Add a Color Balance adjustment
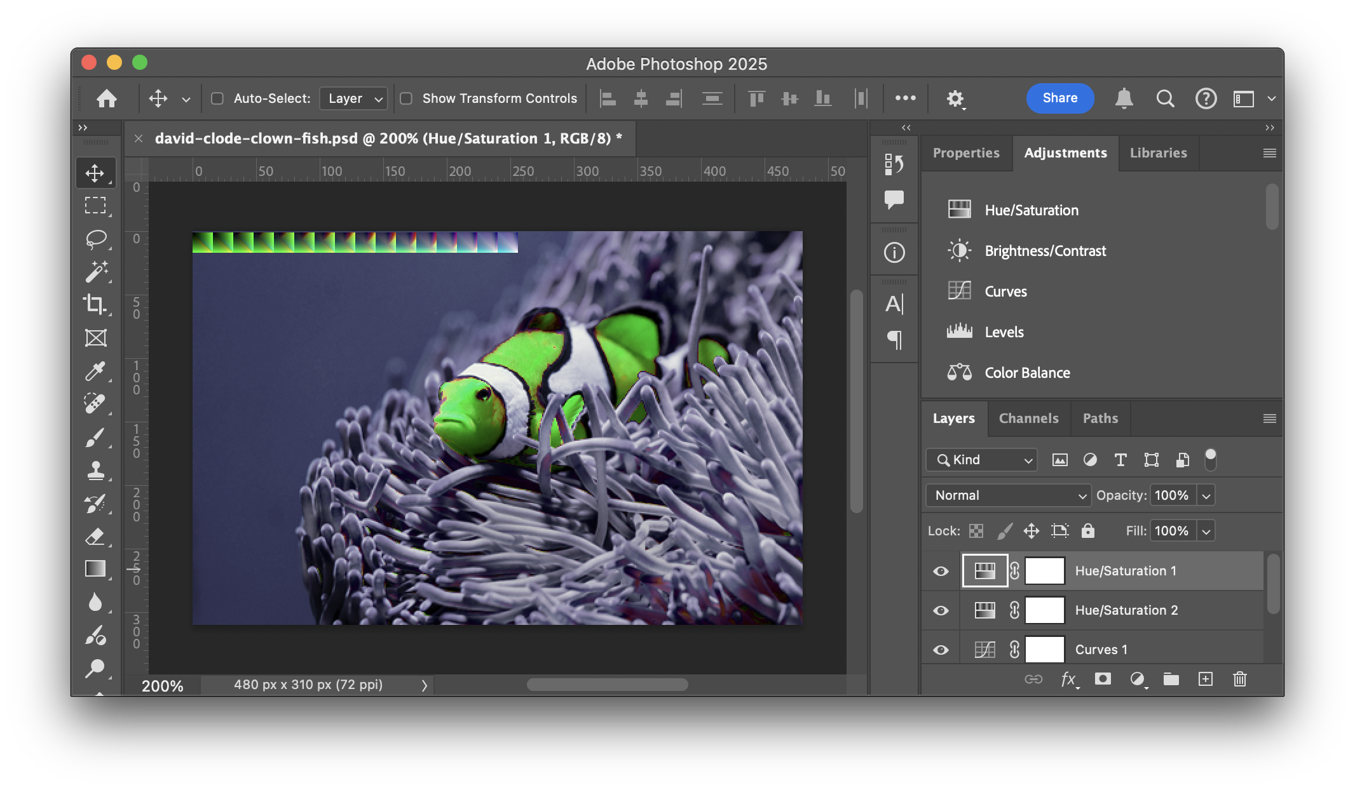Image resolution: width=1355 pixels, height=790 pixels. click(1027, 373)
